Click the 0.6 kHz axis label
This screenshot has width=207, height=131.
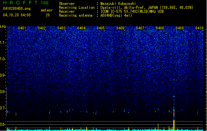pyautogui.click(x=3, y=124)
